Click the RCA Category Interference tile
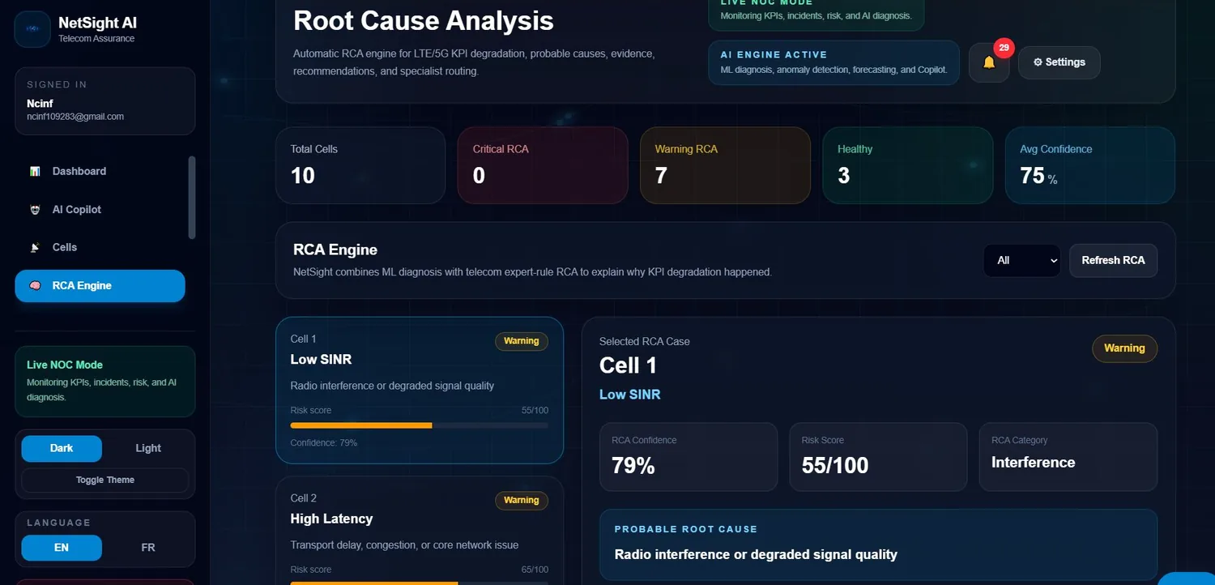The image size is (1215, 585). click(1068, 457)
